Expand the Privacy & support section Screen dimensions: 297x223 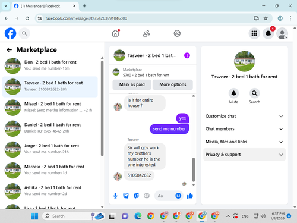click(244, 155)
